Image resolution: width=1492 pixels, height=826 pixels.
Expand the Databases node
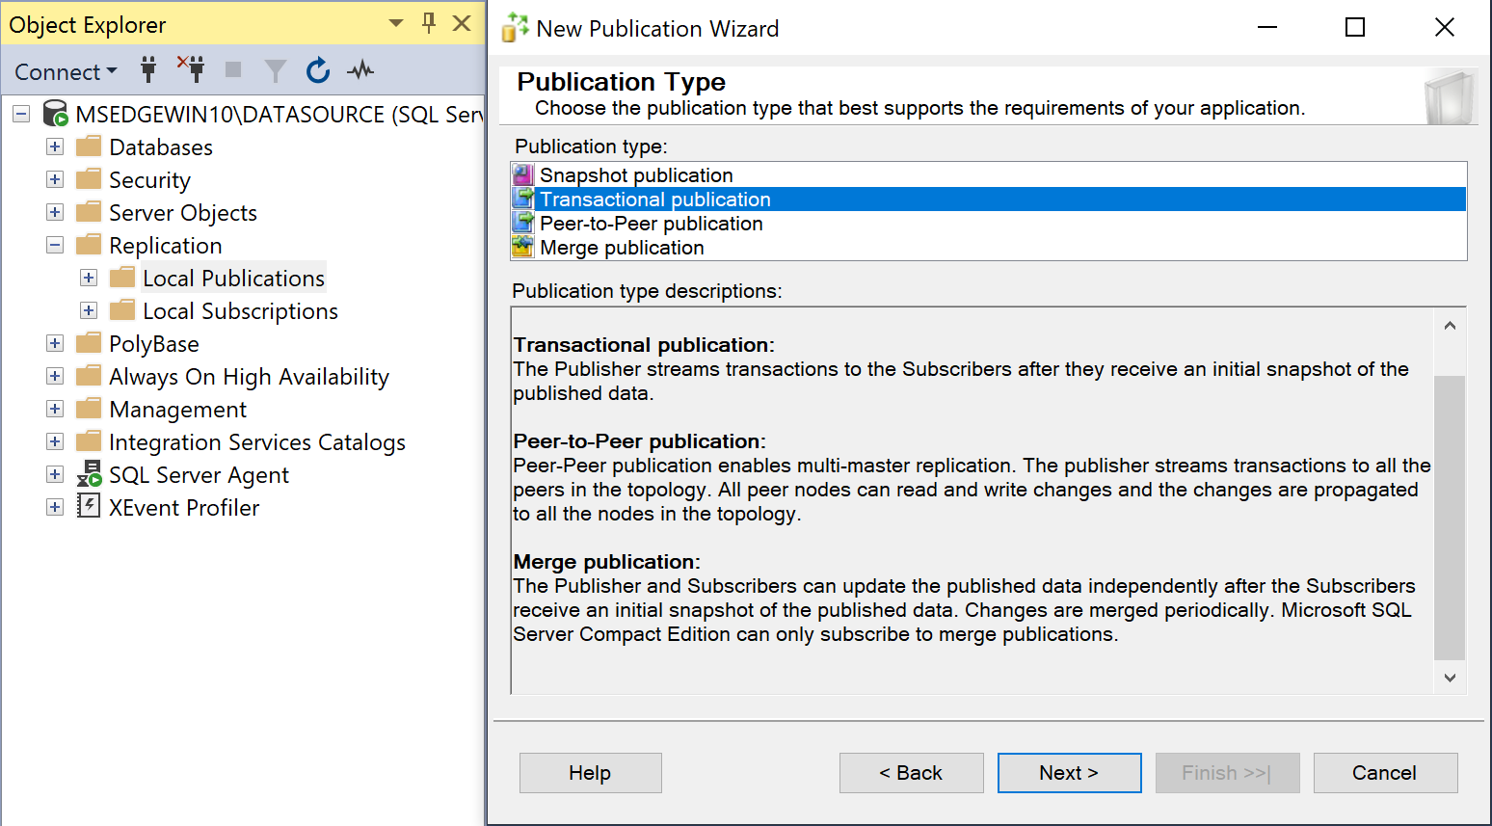[x=54, y=147]
